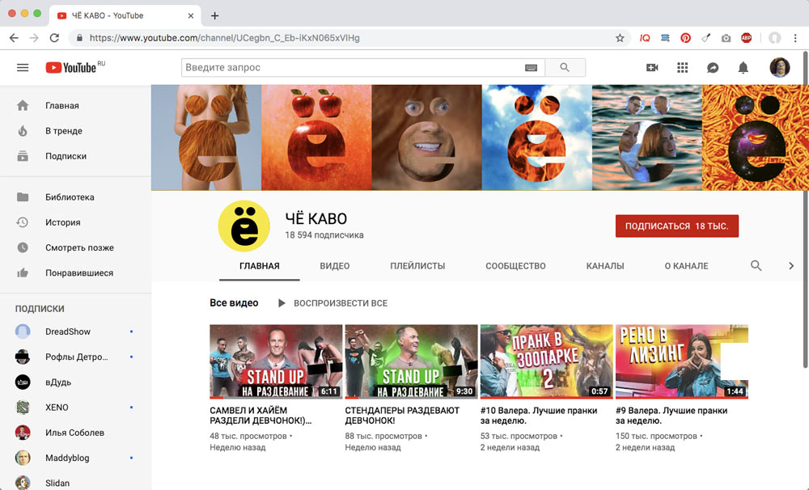Image resolution: width=809 pixels, height=490 pixels.
Task: Open the YouTube apps grid icon
Action: click(x=682, y=68)
